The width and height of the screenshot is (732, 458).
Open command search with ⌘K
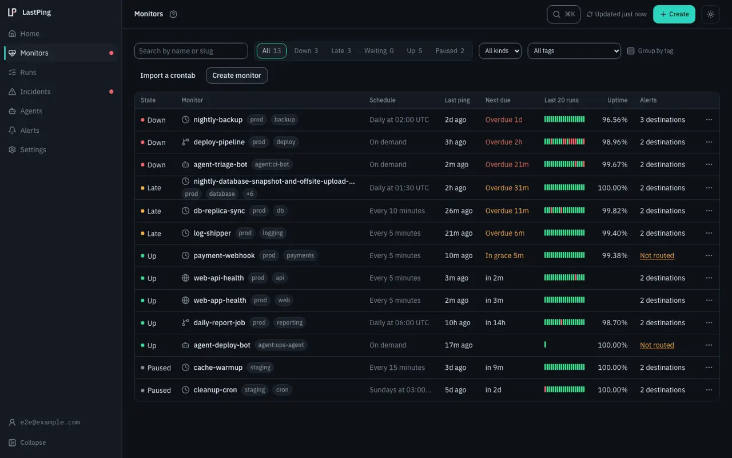pos(563,14)
